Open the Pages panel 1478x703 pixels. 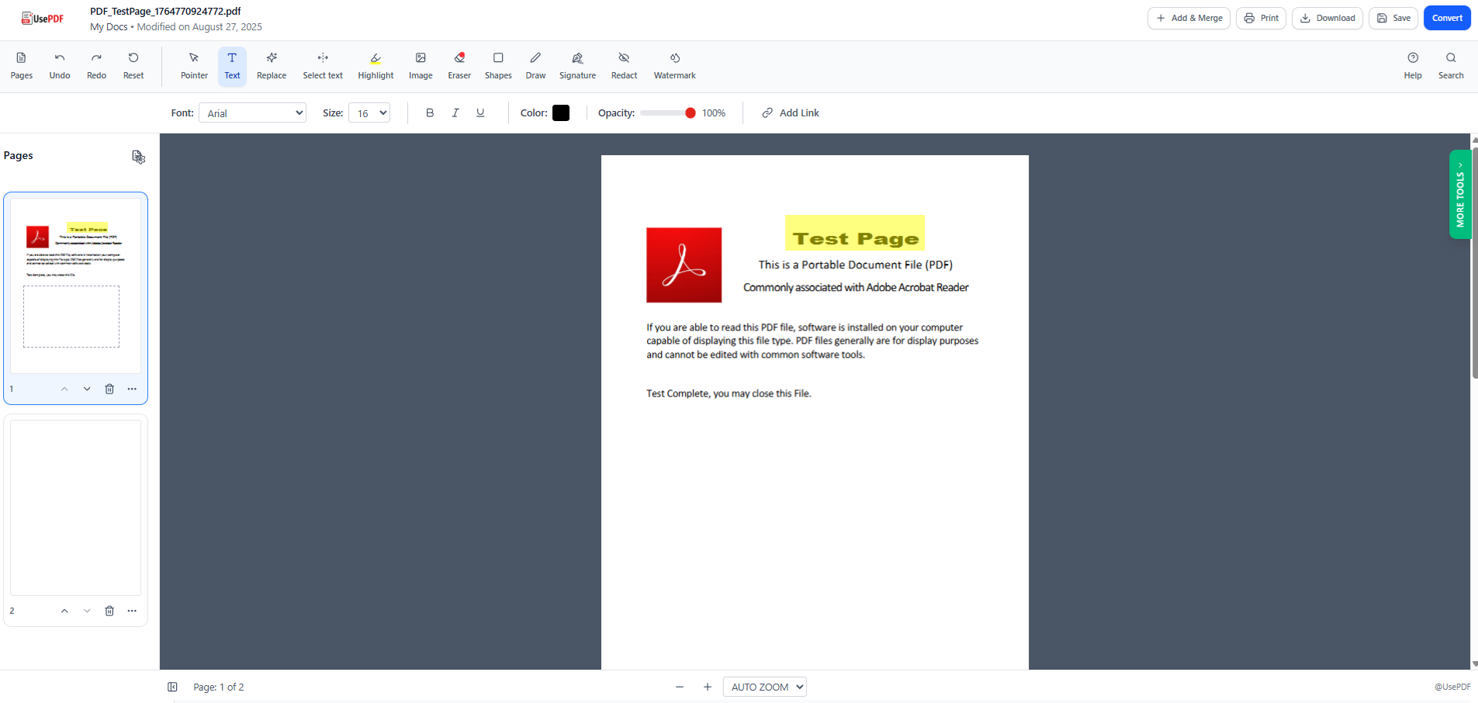click(20, 65)
